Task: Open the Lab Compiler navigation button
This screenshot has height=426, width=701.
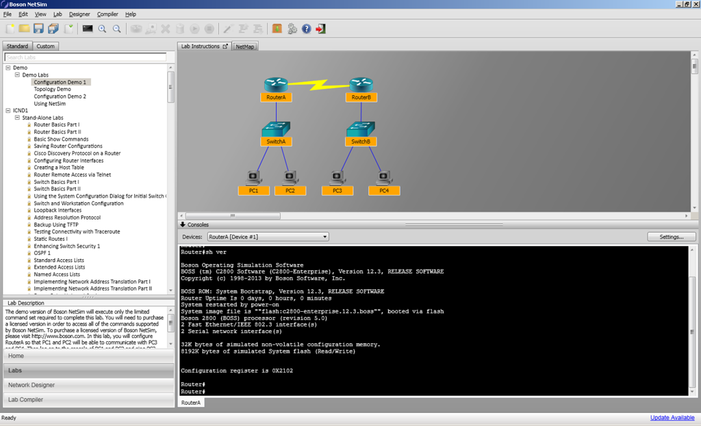Action: (x=88, y=399)
